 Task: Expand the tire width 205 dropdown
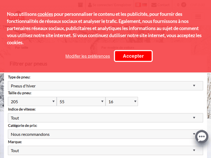(x=32, y=102)
